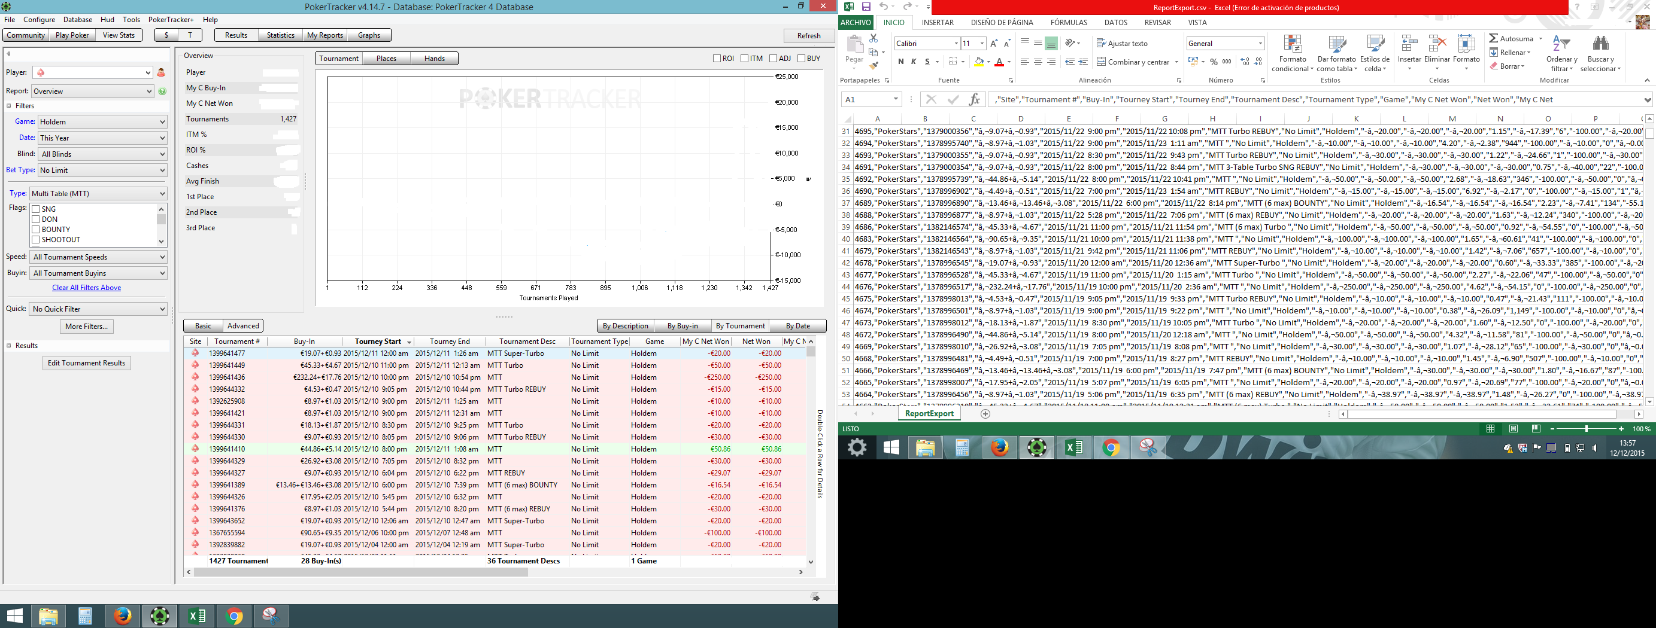Expand the Type dropdown showing Multi Table (MTT)
The width and height of the screenshot is (1656, 628).
[x=98, y=193]
